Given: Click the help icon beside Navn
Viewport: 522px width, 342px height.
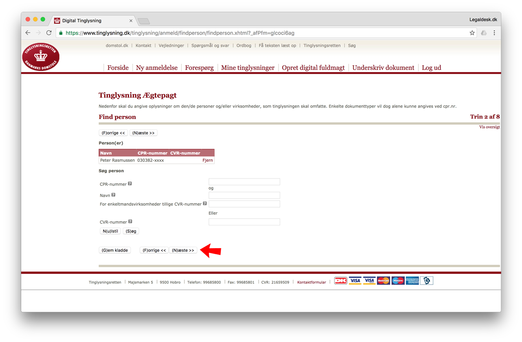Looking at the screenshot, I should tap(113, 195).
